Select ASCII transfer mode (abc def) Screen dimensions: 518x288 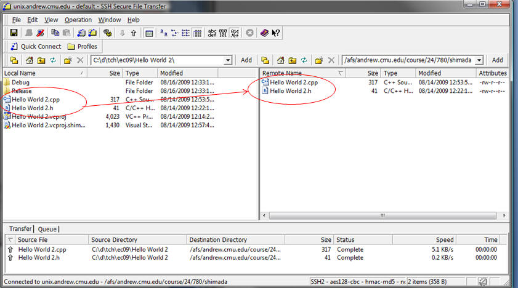click(212, 33)
